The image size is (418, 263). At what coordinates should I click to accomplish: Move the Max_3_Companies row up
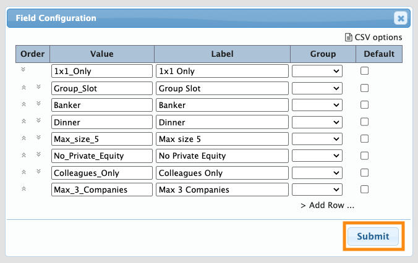point(23,188)
